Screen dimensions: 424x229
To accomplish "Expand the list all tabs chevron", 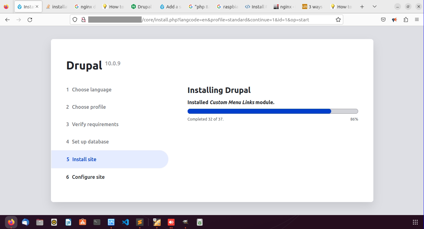I will pyautogui.click(x=375, y=7).
